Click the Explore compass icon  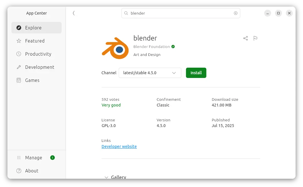click(x=19, y=28)
